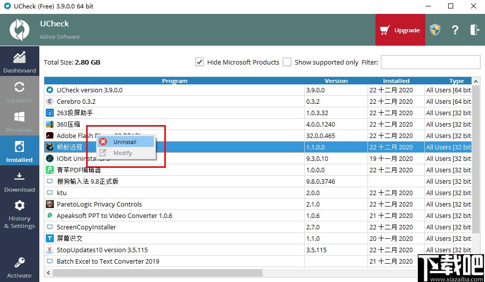Choose Modify from context menu
This screenshot has height=282, width=485.
tap(125, 153)
